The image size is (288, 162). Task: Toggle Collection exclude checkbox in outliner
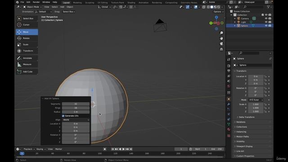tap(263, 15)
